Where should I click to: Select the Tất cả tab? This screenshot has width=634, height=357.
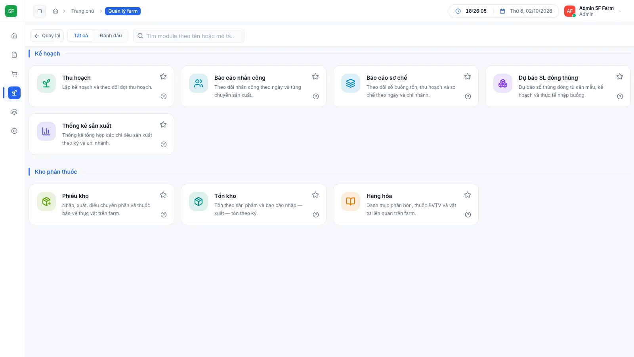81,36
